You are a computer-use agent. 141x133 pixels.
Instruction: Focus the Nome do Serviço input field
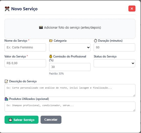pyautogui.click(x=25, y=47)
